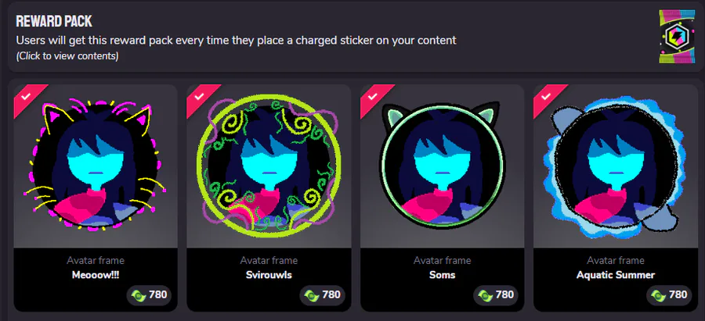The width and height of the screenshot is (705, 321).
Task: Select the Svirouwls swirl avatar frame image
Action: coord(269,165)
